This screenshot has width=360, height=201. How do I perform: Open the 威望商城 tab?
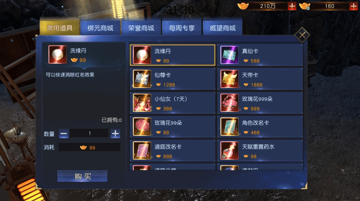click(x=222, y=28)
